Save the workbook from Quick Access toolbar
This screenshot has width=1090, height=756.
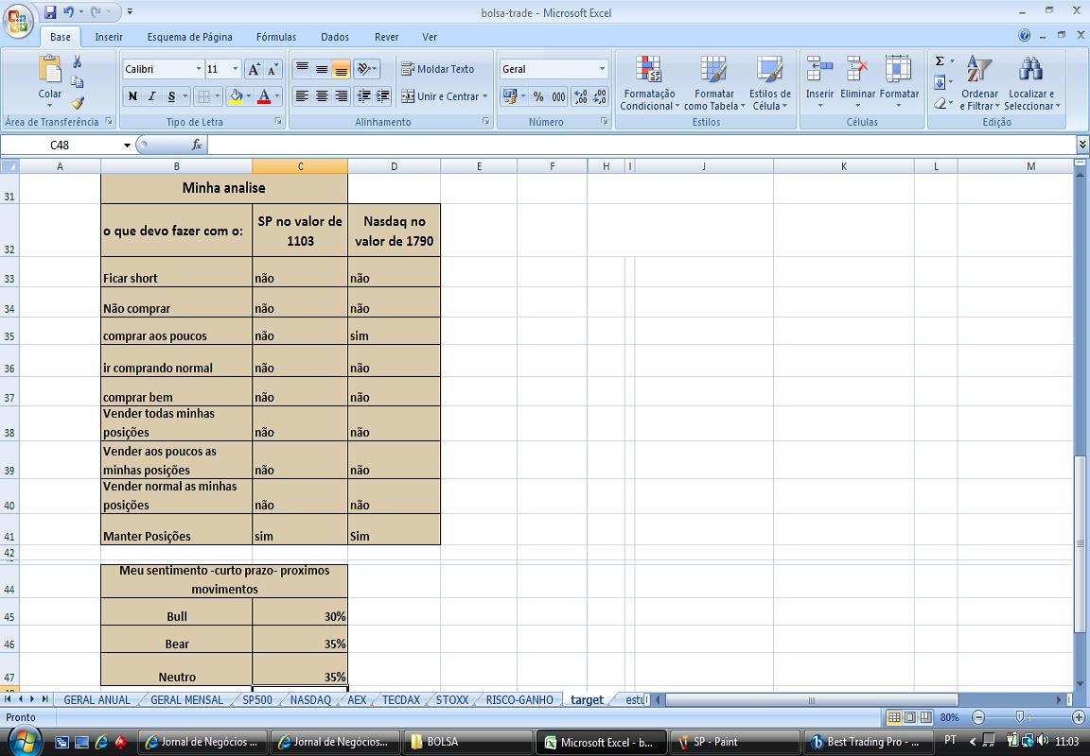coord(50,12)
